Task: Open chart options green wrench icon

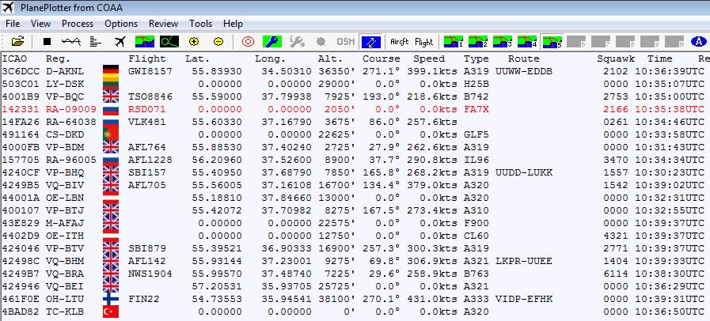Action: coord(272,42)
